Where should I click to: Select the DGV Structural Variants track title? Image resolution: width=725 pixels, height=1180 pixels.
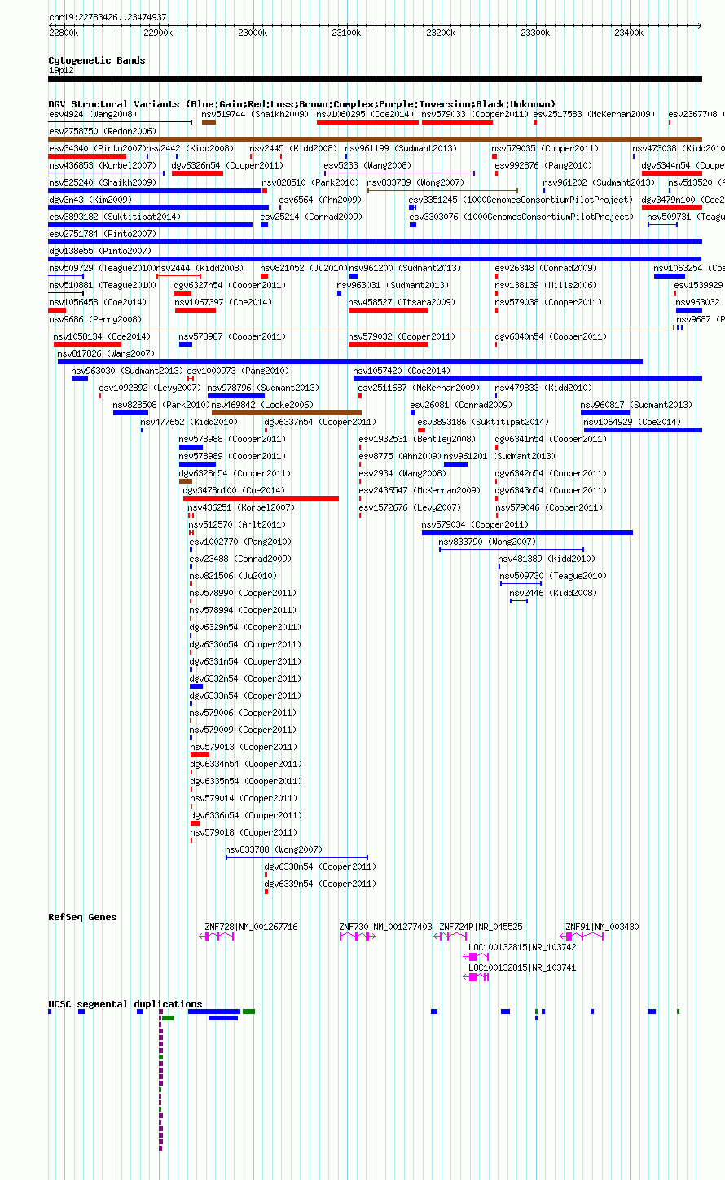[302, 104]
